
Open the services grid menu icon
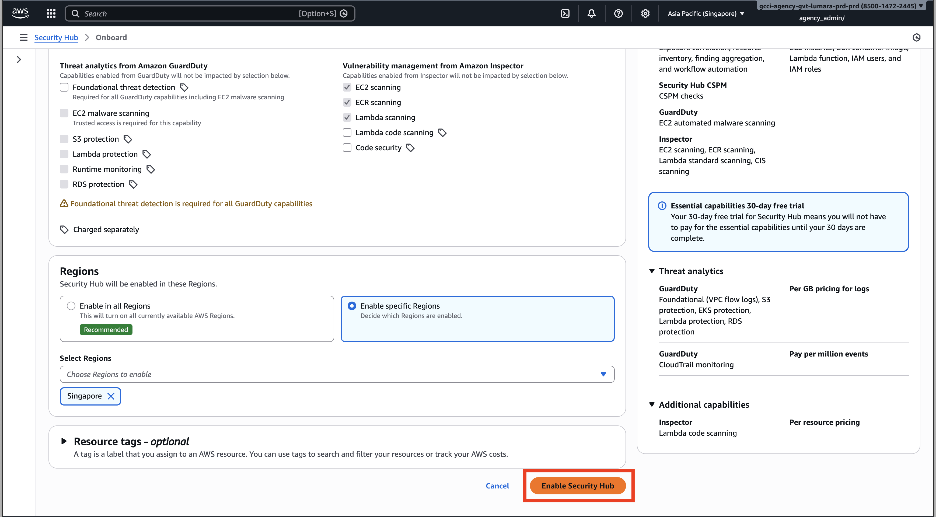pos(51,13)
